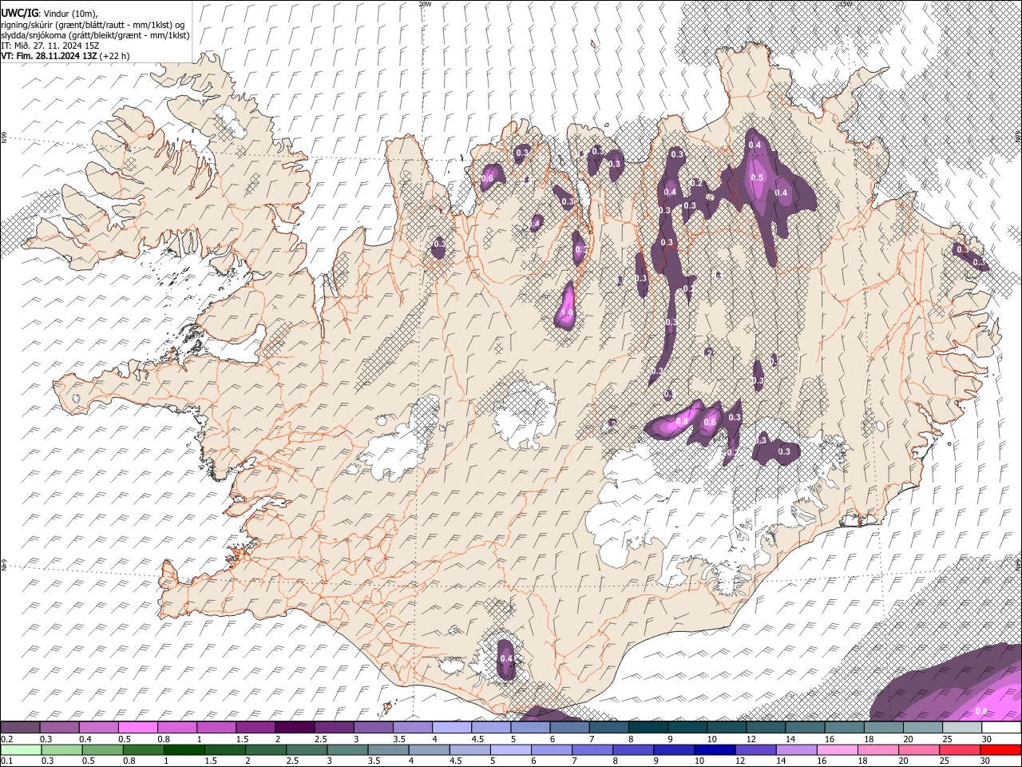Image resolution: width=1022 pixels, height=767 pixels.
Task: Select the 'IT: Mið. 27. 11. 2024 15Z' line
Action: 50,46
